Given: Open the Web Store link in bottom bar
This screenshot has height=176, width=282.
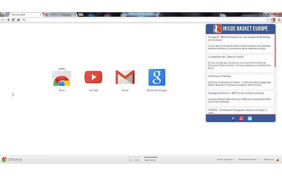Looking at the screenshot, I should pos(268,159).
